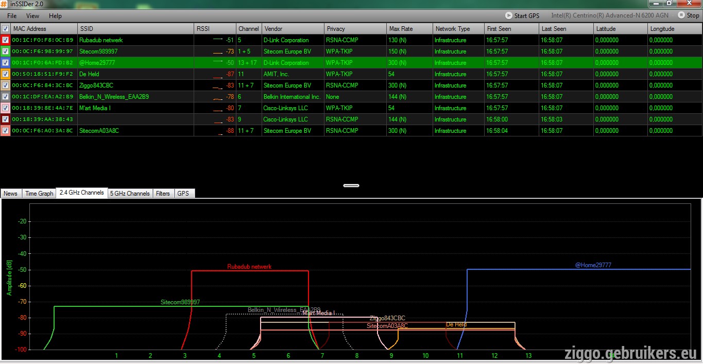703x364 pixels.
Task: Open the Filters tab
Action: click(x=163, y=194)
